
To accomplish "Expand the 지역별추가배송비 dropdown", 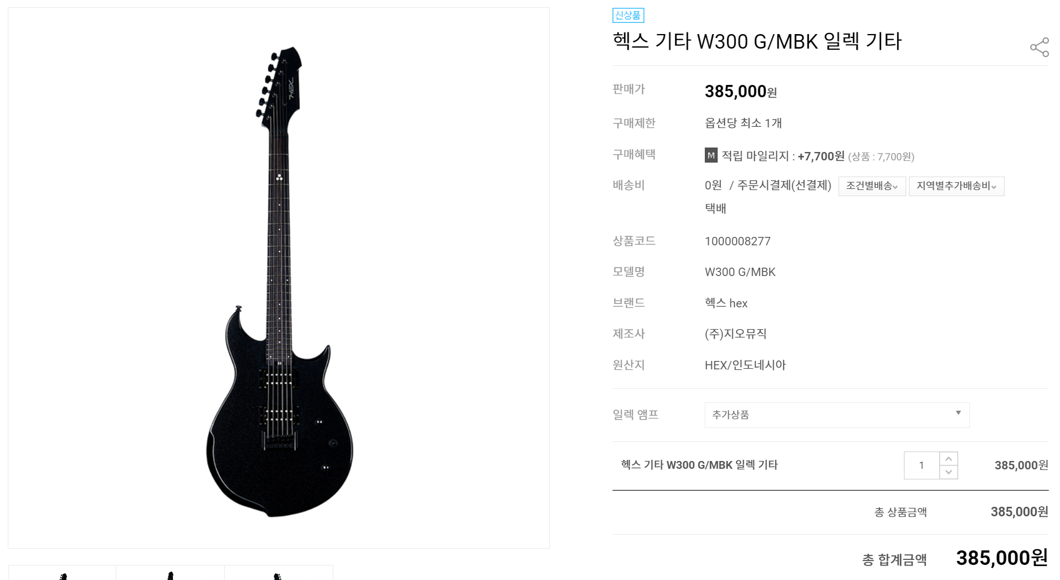I will pos(957,186).
